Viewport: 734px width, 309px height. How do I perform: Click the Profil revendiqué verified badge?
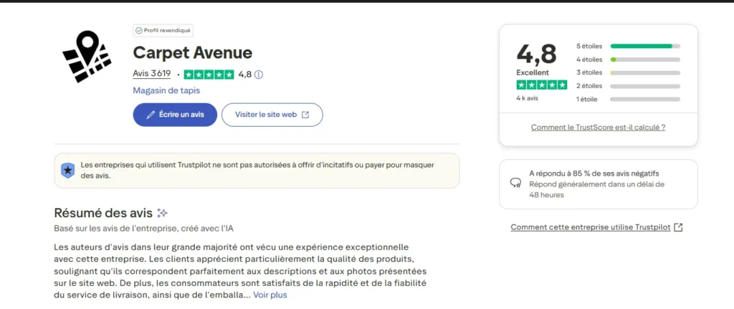163,30
